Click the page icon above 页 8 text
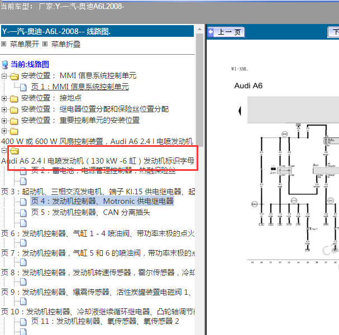Image resolution: width=339 pixels, height=335 pixels. [23, 262]
